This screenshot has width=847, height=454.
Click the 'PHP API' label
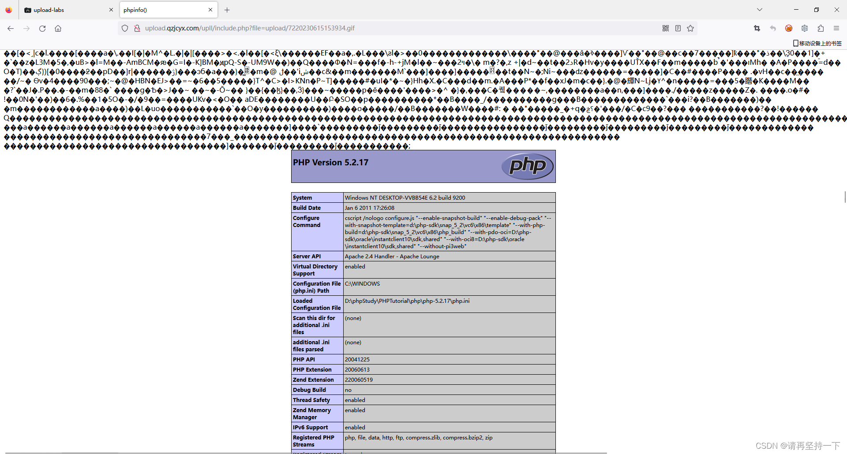[x=304, y=360]
